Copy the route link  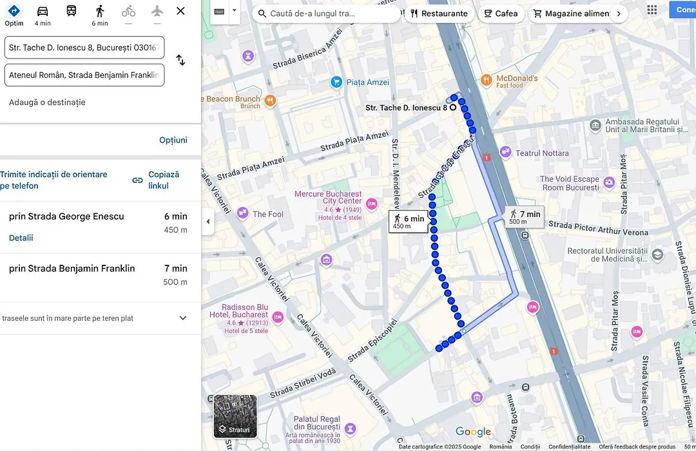[156, 180]
